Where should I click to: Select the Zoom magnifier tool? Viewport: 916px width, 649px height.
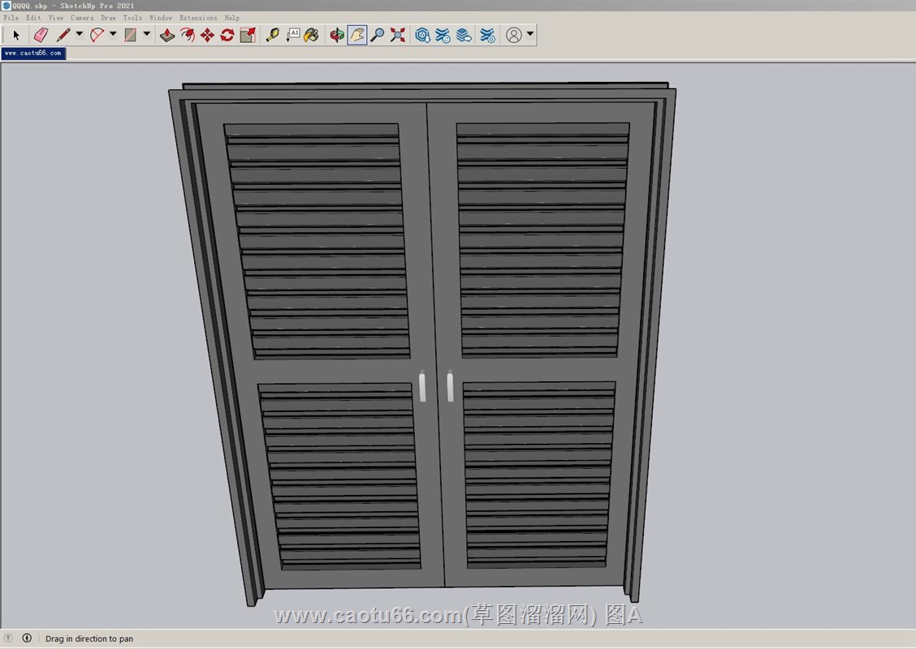click(x=378, y=35)
